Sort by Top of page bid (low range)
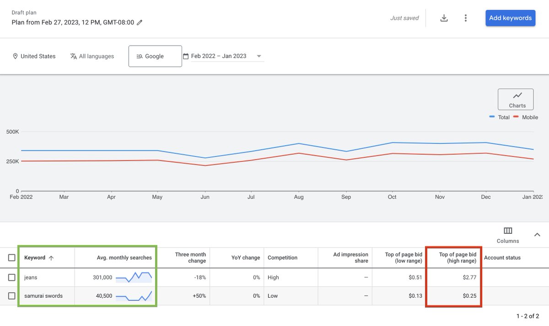549x326 pixels. (x=404, y=258)
